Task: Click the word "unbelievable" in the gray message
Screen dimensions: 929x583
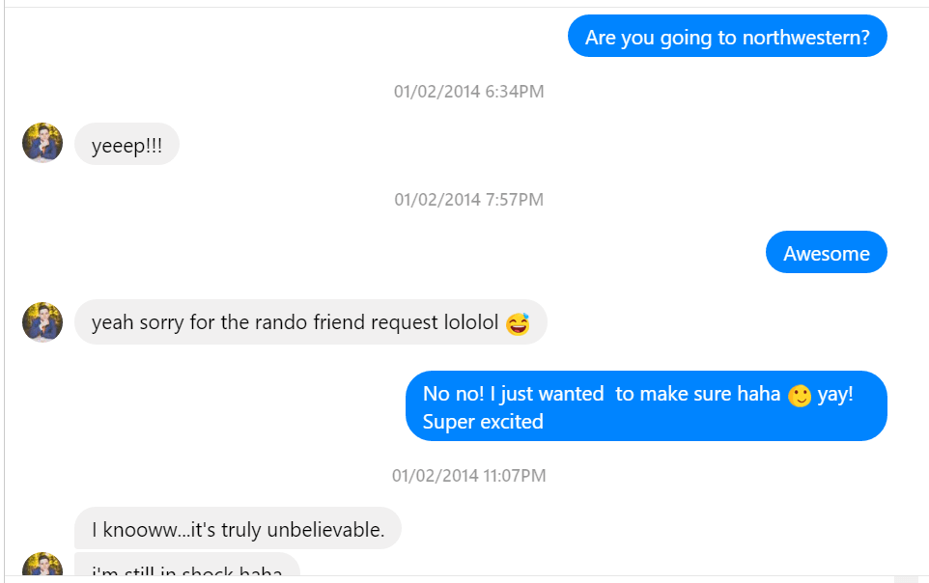Action: 330,530
